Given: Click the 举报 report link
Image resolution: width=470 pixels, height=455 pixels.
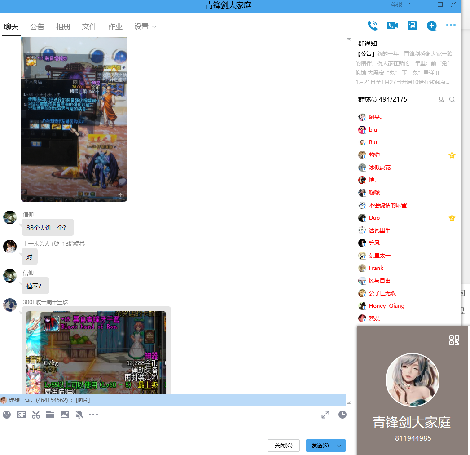Looking at the screenshot, I should 396,4.
